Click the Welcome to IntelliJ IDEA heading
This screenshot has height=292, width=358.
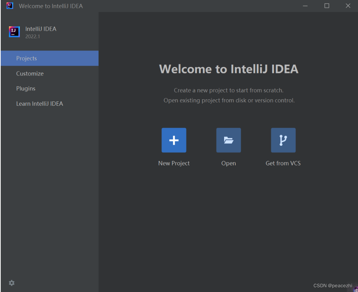229,69
